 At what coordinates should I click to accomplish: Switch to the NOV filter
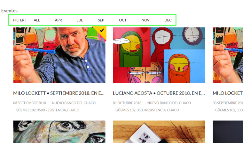[x=145, y=20]
